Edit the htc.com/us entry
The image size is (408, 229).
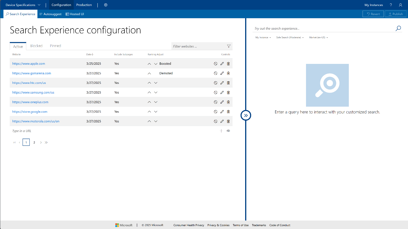click(222, 83)
